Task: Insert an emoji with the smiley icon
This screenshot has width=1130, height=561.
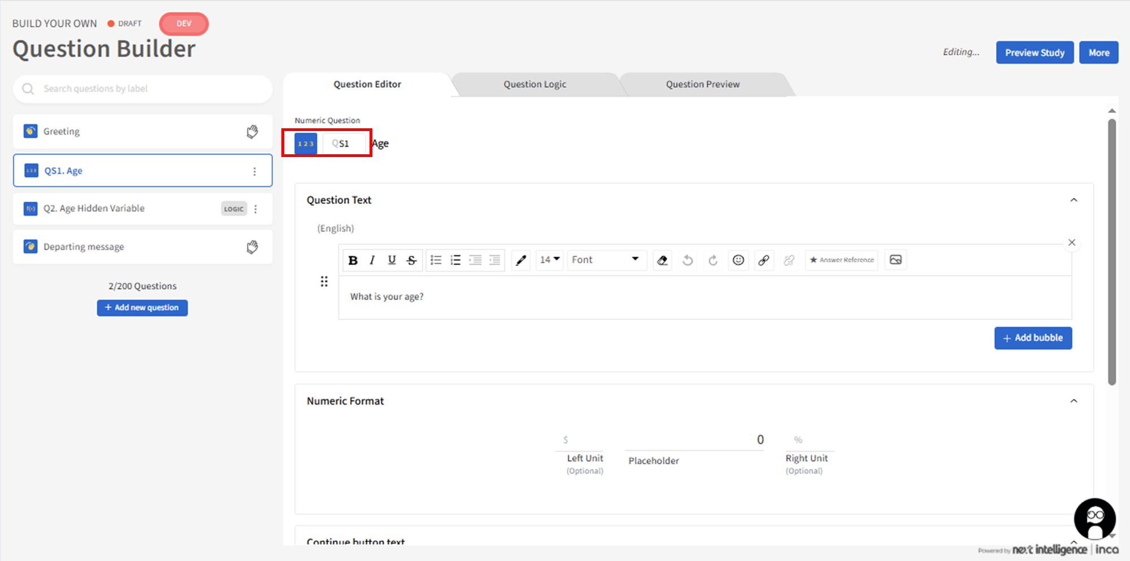Action: [x=738, y=260]
